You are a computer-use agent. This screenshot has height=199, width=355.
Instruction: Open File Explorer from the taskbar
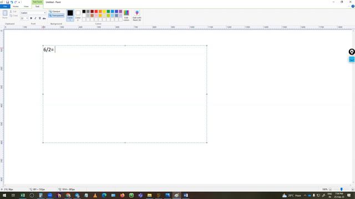(149, 195)
